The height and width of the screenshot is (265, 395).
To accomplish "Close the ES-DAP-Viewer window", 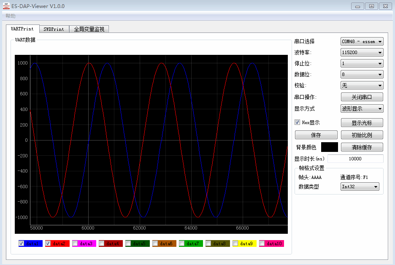I will 385,6.
